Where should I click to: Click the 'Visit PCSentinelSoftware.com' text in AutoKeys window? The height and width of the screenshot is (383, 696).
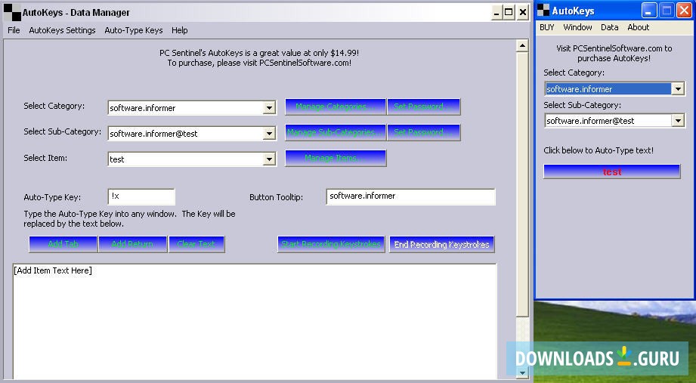pyautogui.click(x=614, y=53)
